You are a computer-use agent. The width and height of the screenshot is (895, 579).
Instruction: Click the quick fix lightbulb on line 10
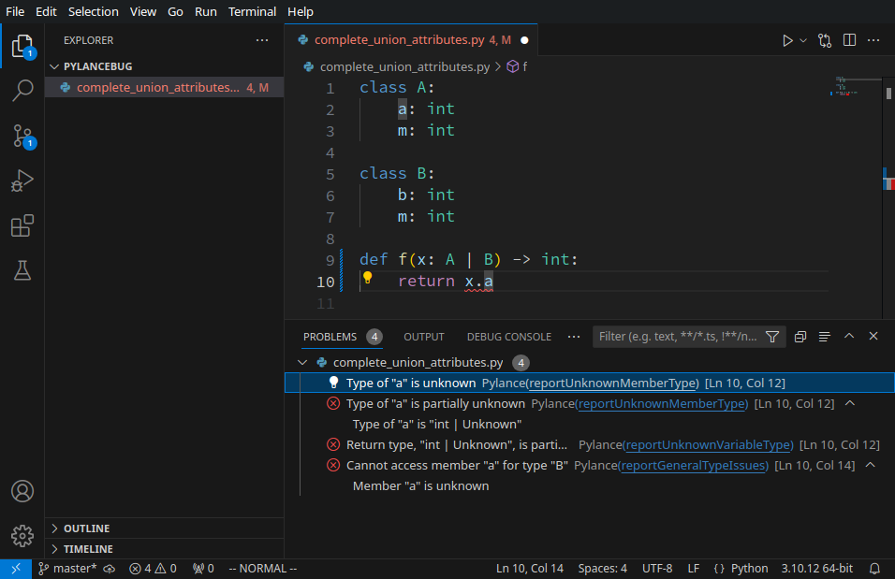(367, 278)
